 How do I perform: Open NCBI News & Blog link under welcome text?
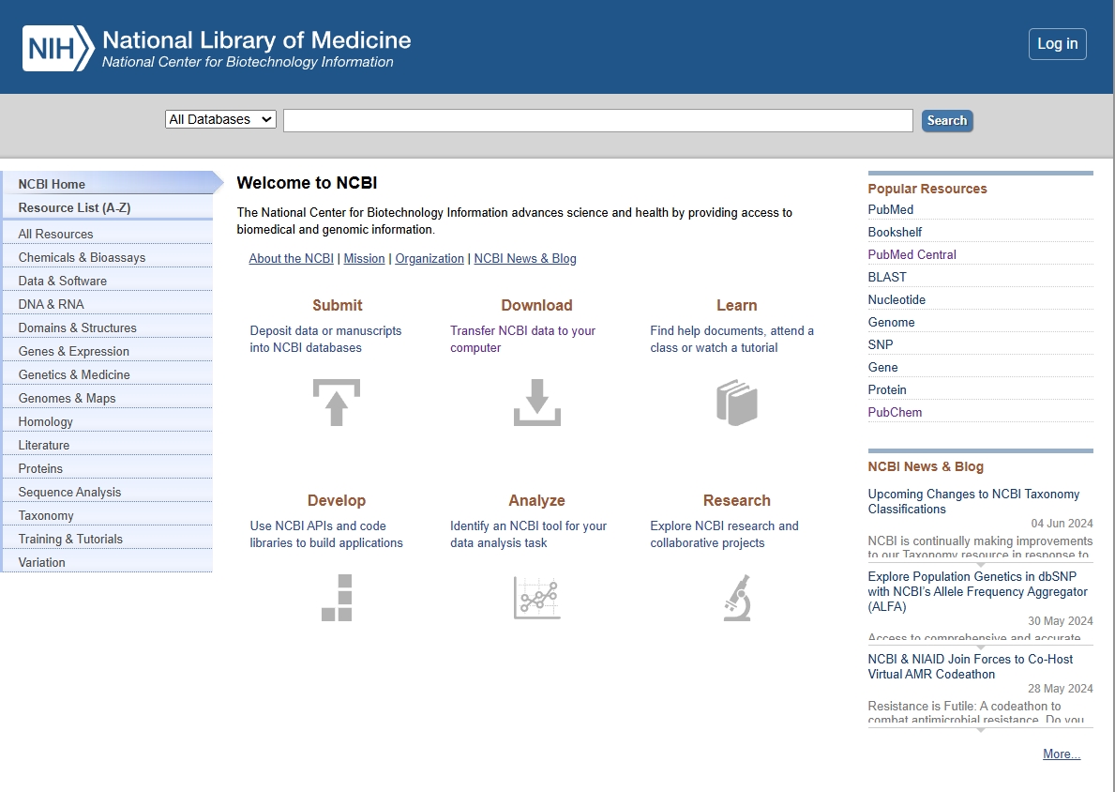click(525, 258)
